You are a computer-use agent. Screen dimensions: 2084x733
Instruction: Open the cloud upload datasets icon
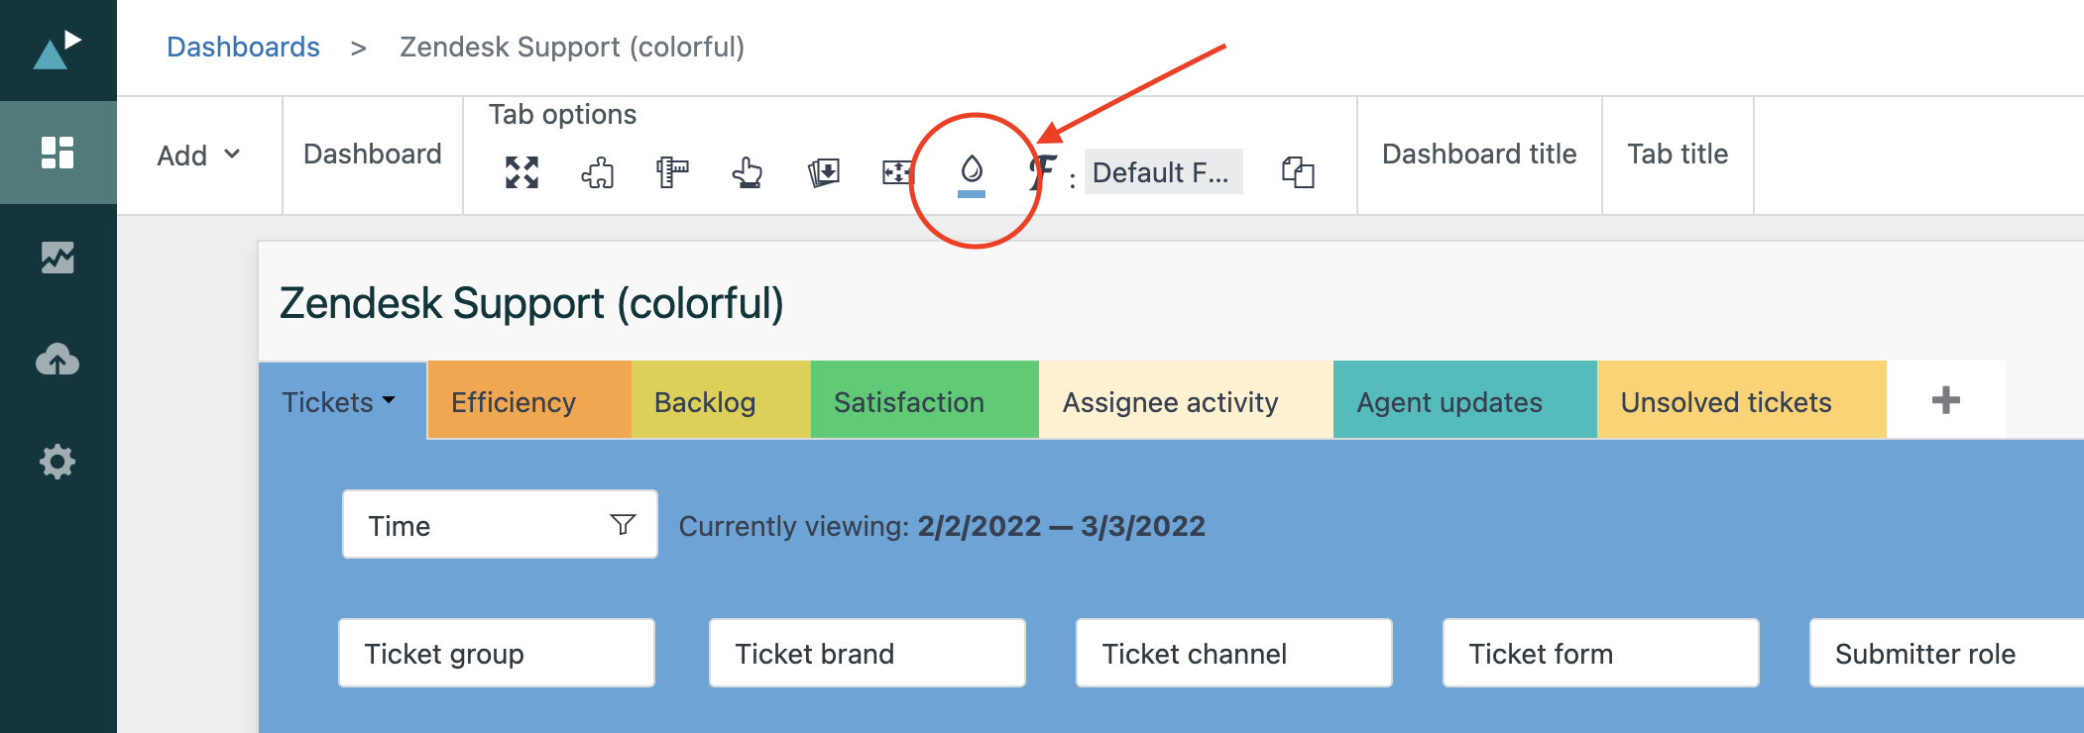(58, 360)
